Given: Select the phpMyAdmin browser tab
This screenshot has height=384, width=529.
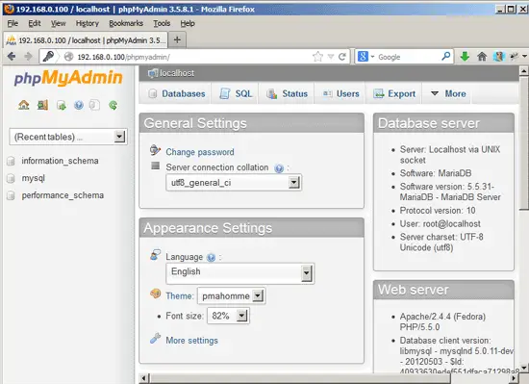Looking at the screenshot, I should (x=86, y=40).
